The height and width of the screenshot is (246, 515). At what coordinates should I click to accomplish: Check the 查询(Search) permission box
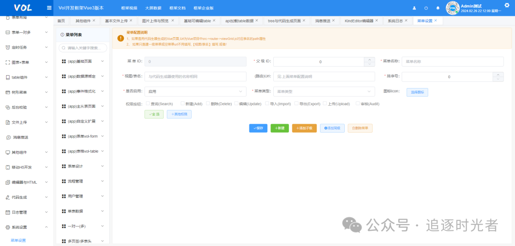148,104
